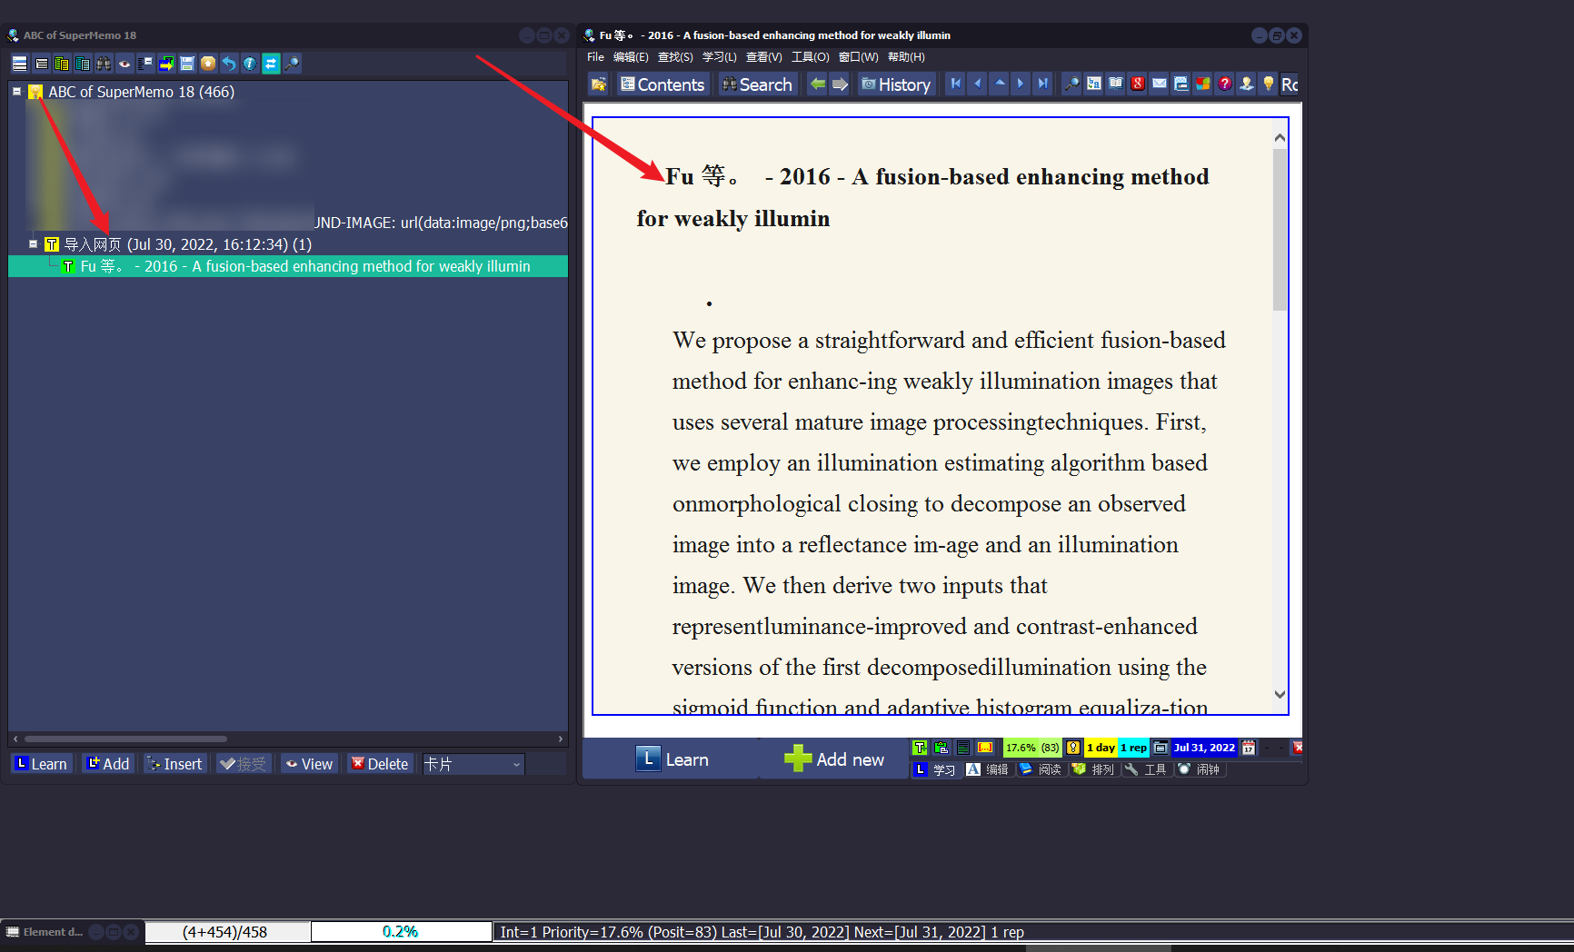This screenshot has height=952, width=1574.
Task: Click the email envelope icon
Action: pos(1160,84)
